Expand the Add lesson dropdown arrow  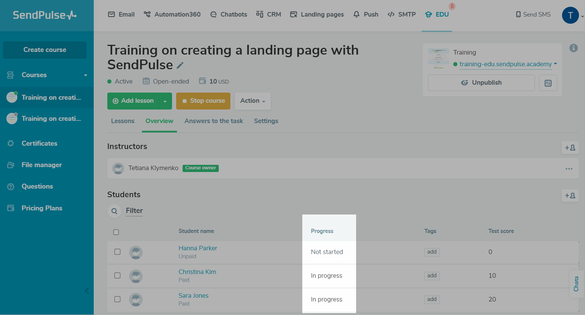coord(165,101)
